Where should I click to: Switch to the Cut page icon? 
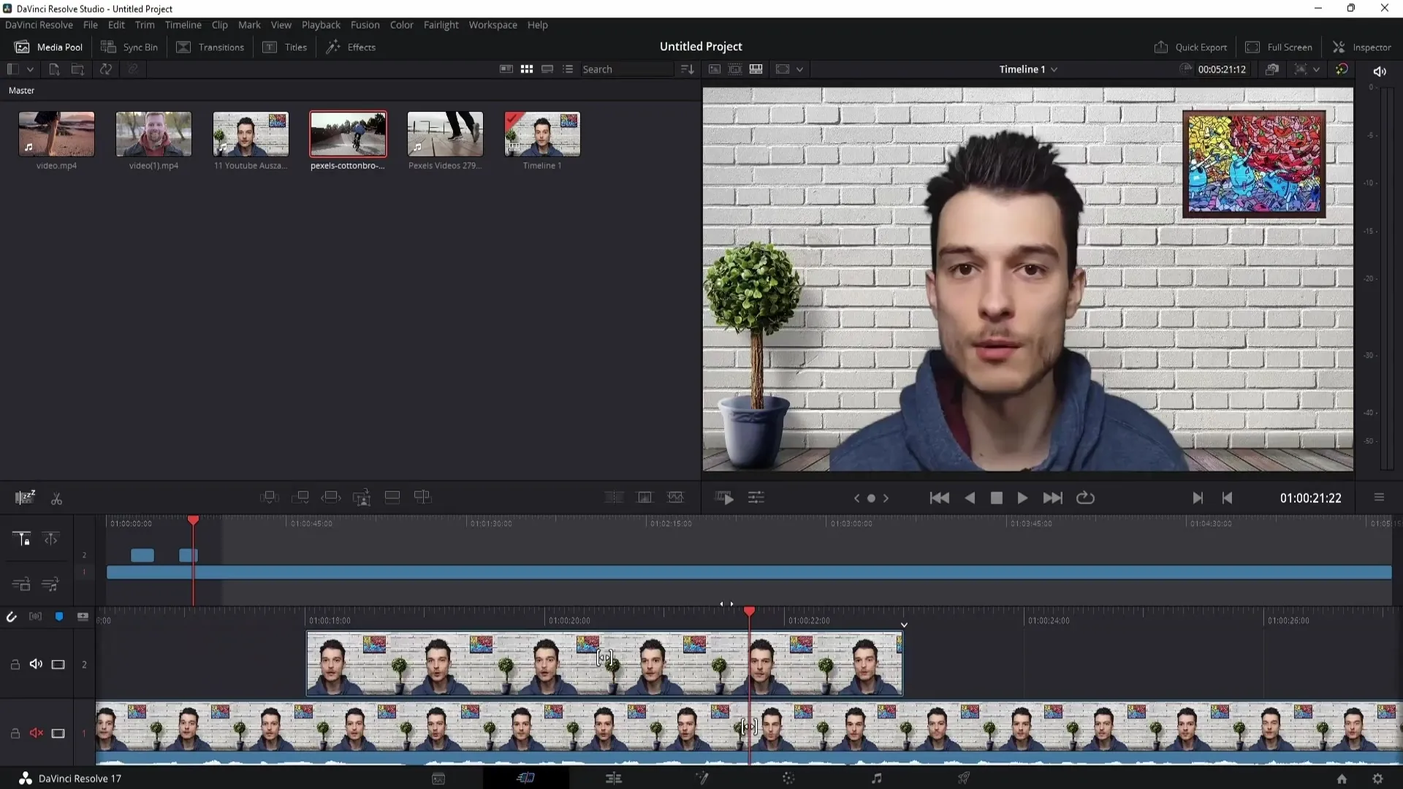pyautogui.click(x=525, y=778)
